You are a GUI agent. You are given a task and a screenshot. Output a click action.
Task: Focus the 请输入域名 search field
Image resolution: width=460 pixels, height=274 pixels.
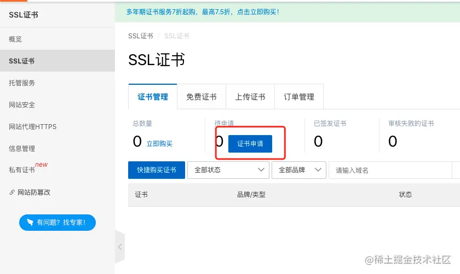[390, 170]
